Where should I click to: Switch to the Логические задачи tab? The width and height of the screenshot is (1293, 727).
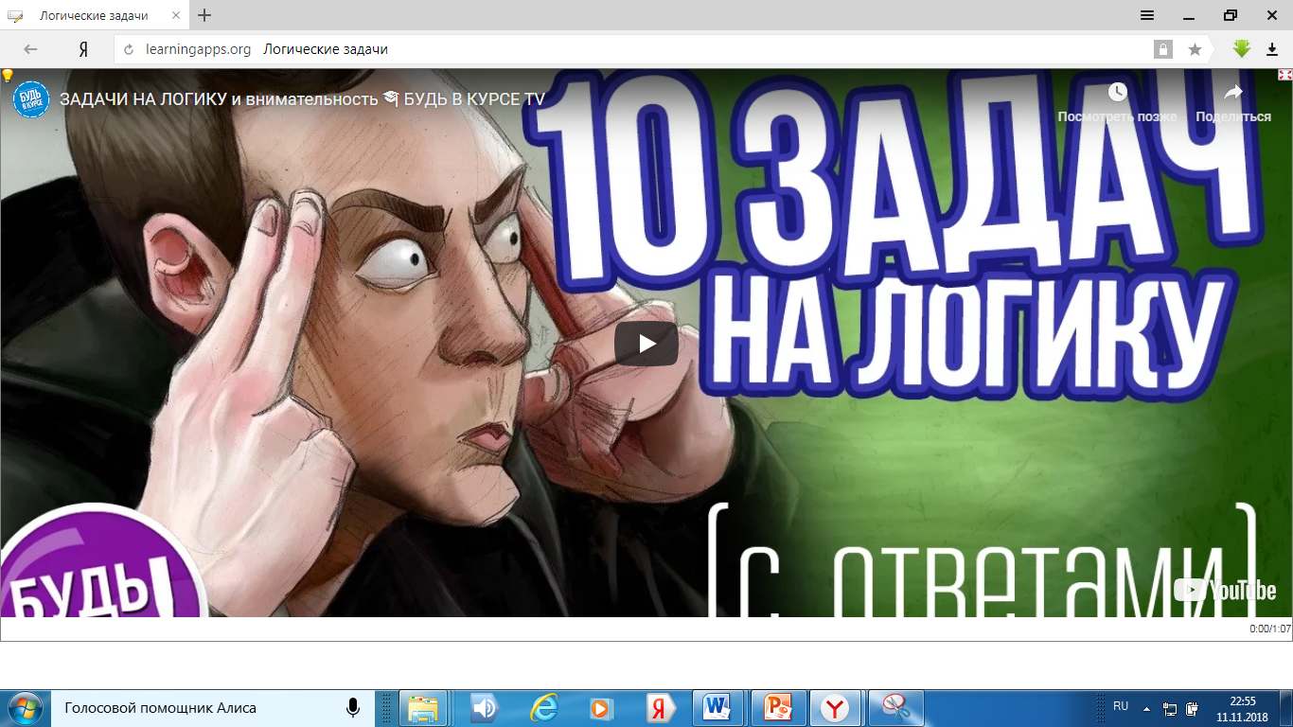click(93, 15)
